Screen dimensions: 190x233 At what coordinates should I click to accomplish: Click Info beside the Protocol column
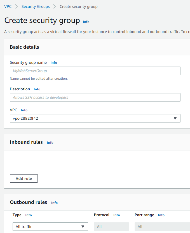point(117,215)
